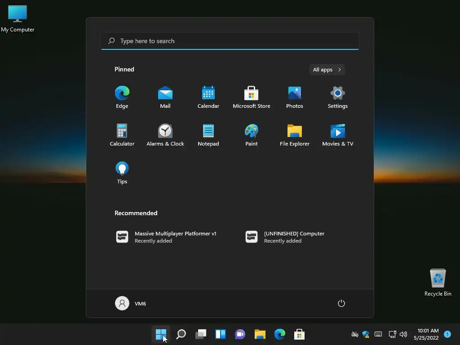Viewport: 460px width, 345px height.
Task: Open the Recycle Bin desktop icon
Action: (438, 283)
